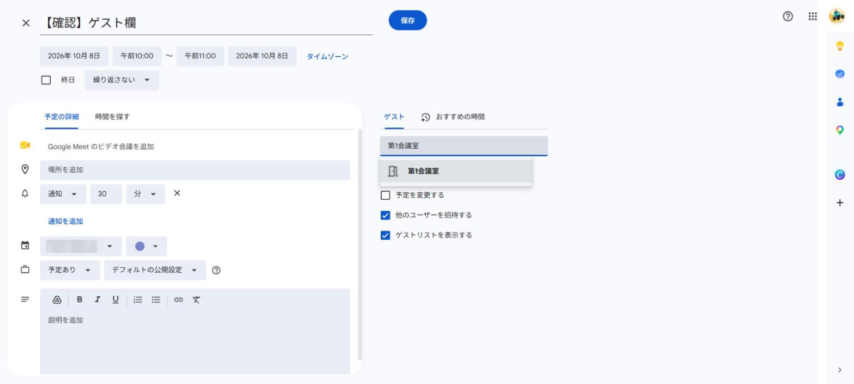Click the room door icon in the suggestion

click(393, 171)
